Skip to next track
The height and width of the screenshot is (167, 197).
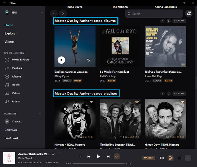[x=108, y=157]
